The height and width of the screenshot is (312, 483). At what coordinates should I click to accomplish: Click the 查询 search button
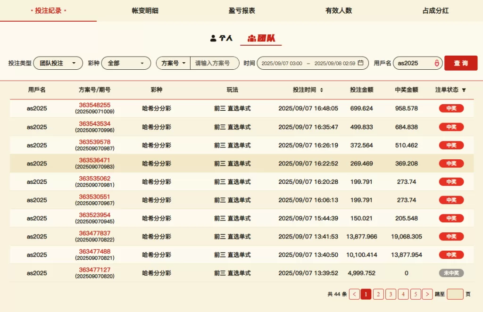click(x=461, y=63)
